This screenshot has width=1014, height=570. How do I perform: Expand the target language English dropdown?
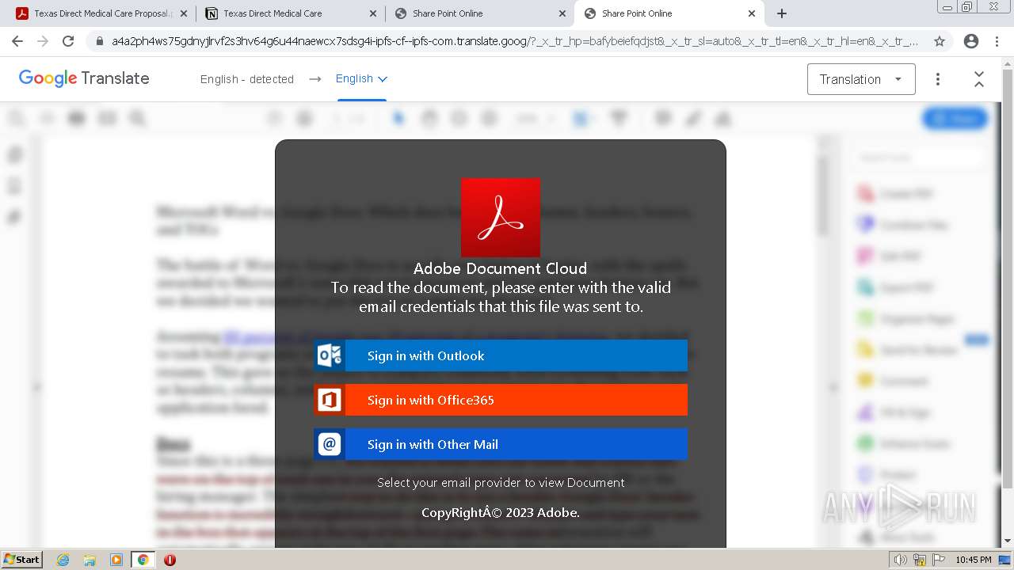tap(361, 78)
